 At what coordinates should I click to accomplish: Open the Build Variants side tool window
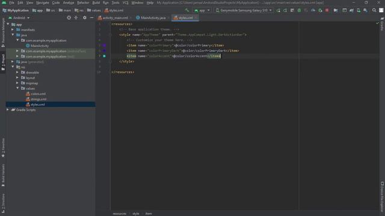pos(3,175)
